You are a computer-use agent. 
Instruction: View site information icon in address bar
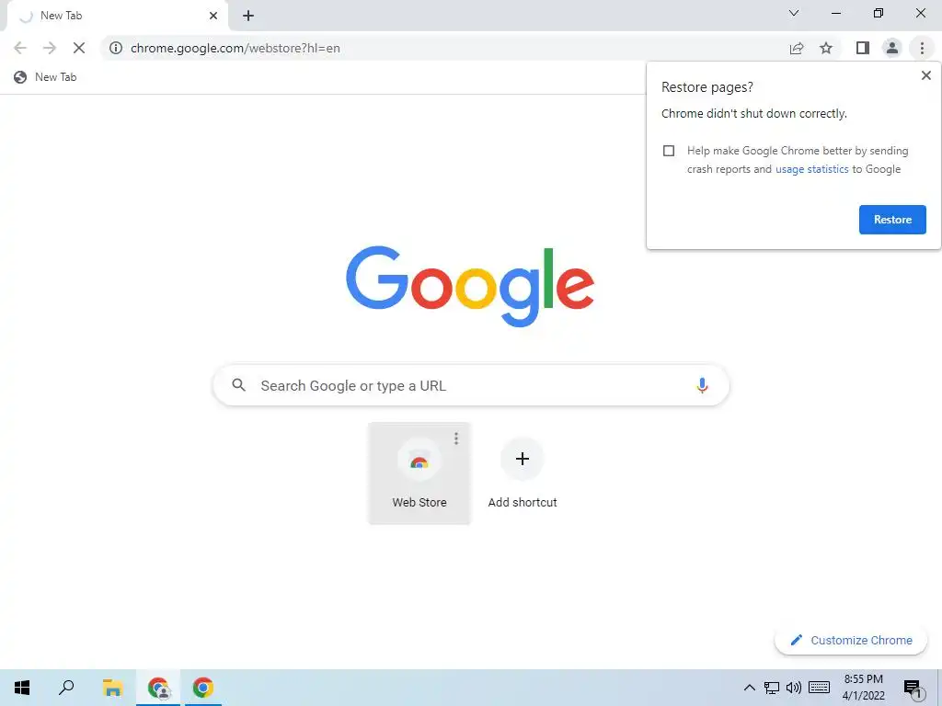[116, 48]
